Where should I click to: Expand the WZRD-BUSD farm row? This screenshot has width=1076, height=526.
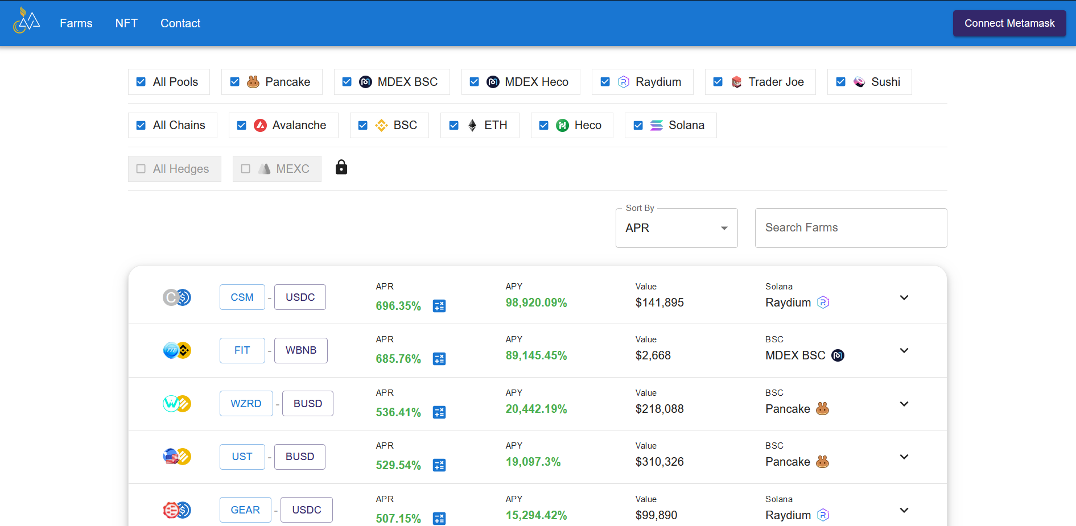pyautogui.click(x=904, y=404)
